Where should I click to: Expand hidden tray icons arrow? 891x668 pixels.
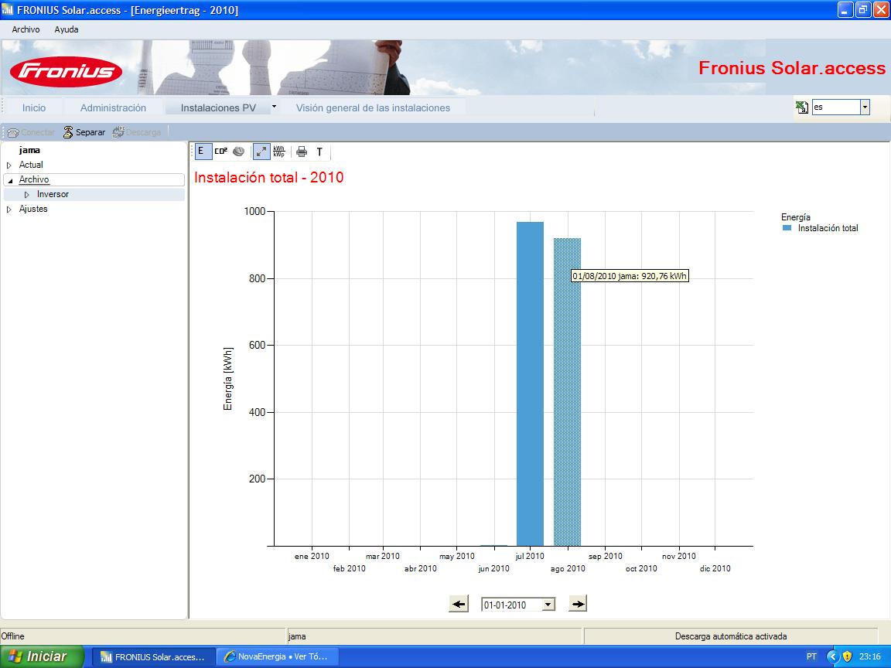[x=833, y=656]
